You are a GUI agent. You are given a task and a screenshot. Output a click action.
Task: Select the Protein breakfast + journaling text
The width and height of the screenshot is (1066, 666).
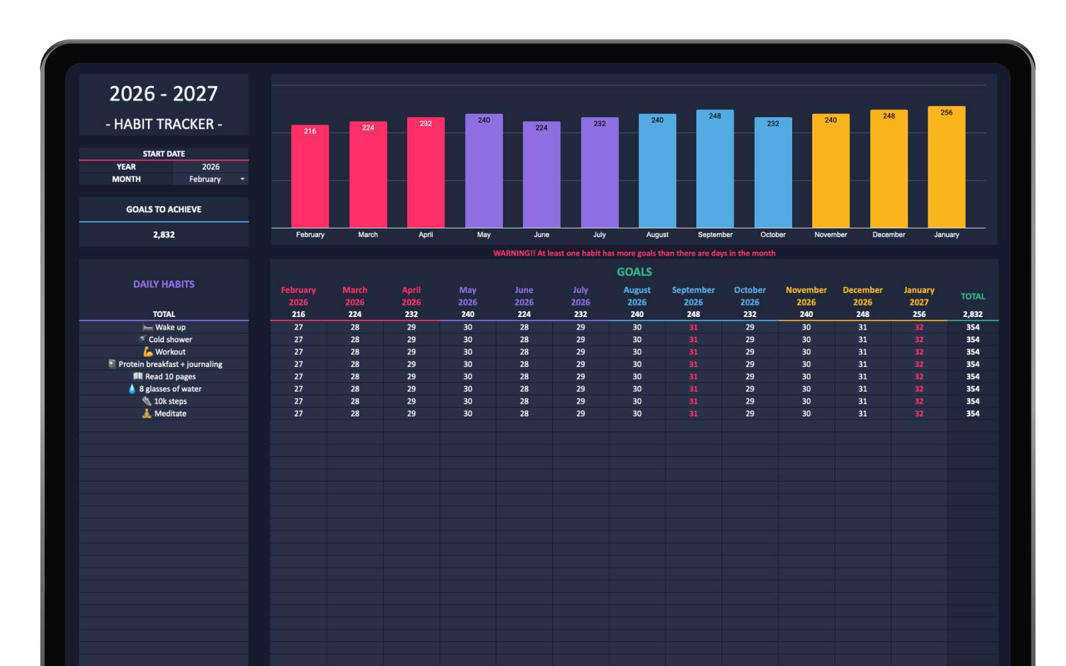pyautogui.click(x=171, y=364)
